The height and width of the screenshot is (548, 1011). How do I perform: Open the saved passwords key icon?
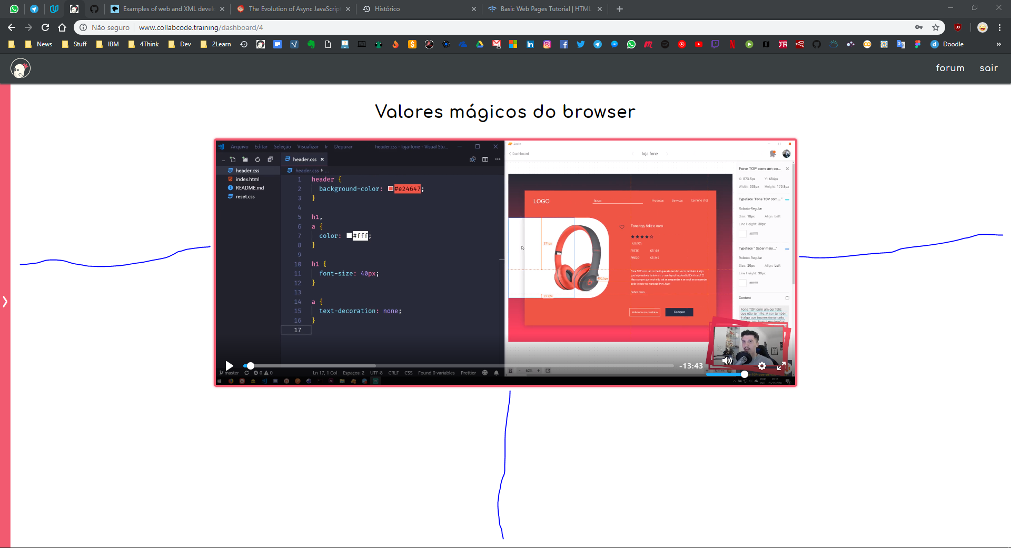[919, 27]
